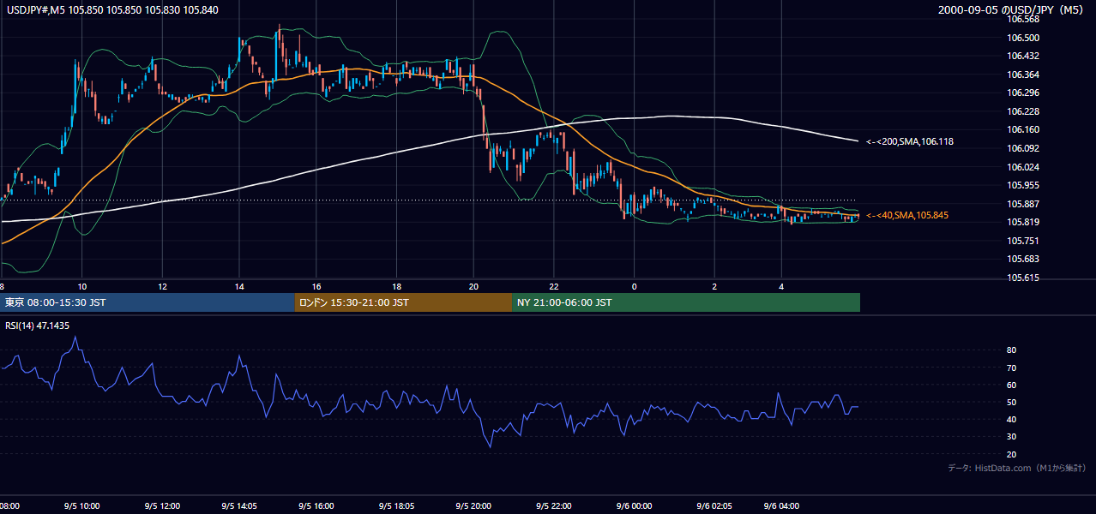Click the 9/5 16:00 time axis label
The width and height of the screenshot is (1096, 514).
318,506
